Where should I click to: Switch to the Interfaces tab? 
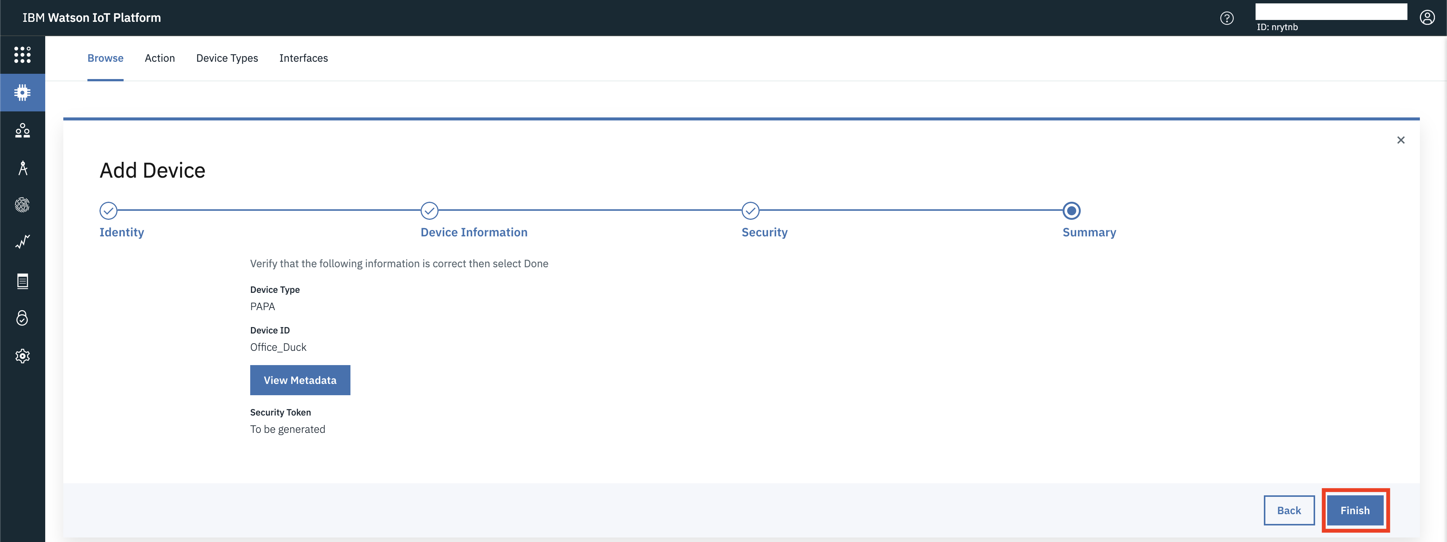click(303, 58)
